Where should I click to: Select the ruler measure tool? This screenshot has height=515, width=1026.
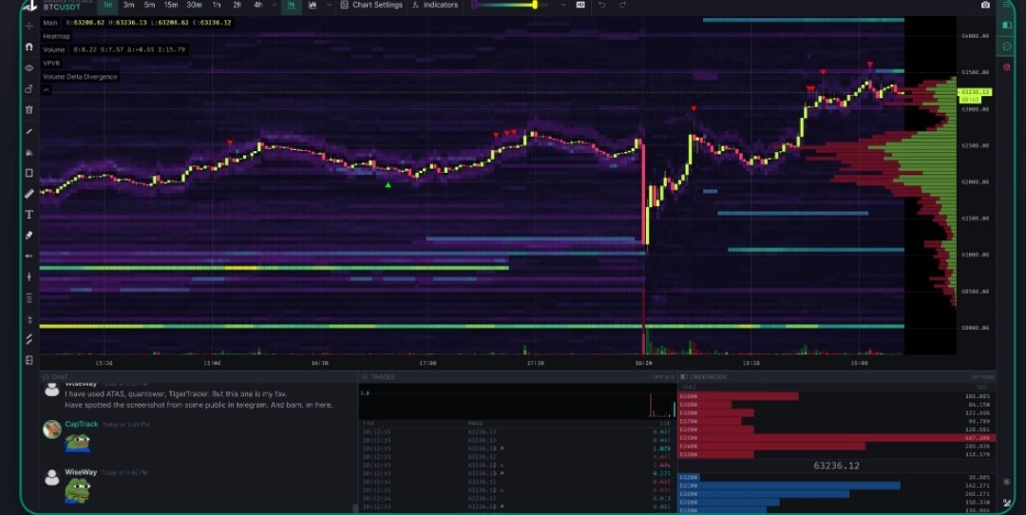click(x=28, y=194)
